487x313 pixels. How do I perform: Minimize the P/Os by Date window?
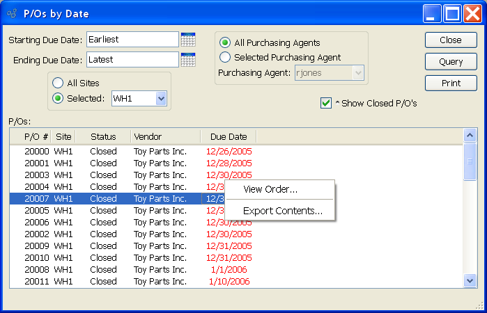433,13
